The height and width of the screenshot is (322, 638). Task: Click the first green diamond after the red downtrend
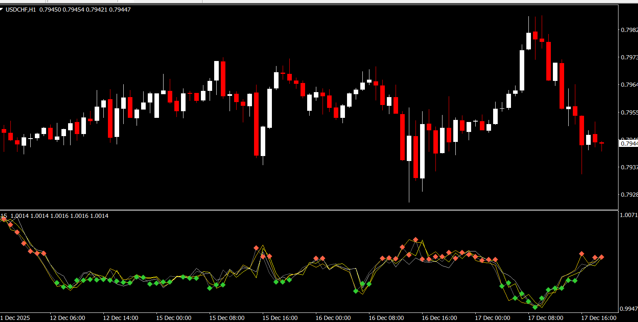pyautogui.click(x=57, y=283)
